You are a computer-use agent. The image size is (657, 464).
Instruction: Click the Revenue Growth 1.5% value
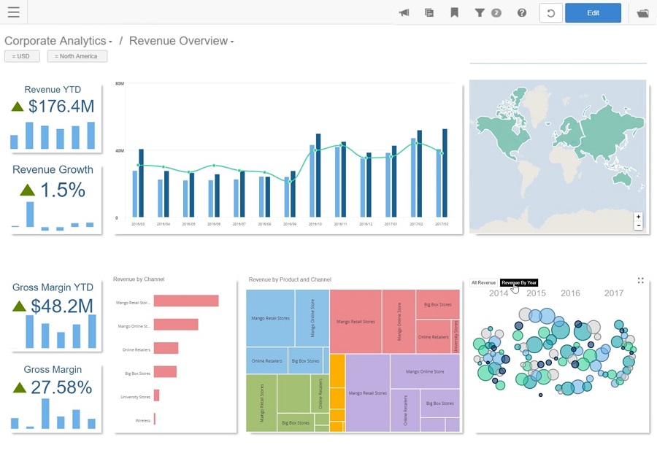[63, 190]
